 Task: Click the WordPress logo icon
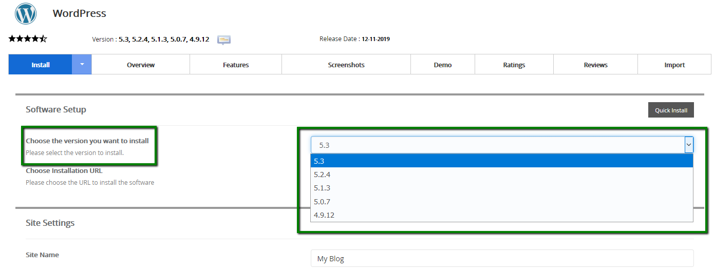(26, 13)
